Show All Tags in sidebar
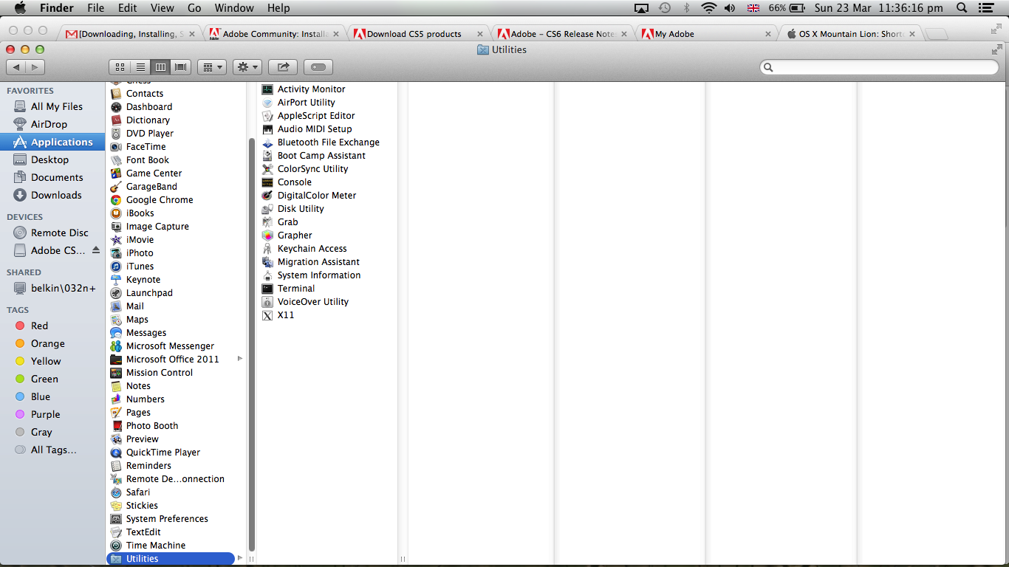This screenshot has width=1009, height=567. point(52,450)
